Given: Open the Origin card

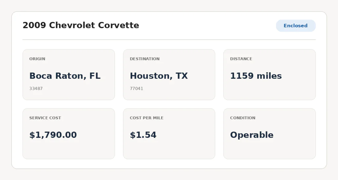Looking at the screenshot, I should 69,75.
